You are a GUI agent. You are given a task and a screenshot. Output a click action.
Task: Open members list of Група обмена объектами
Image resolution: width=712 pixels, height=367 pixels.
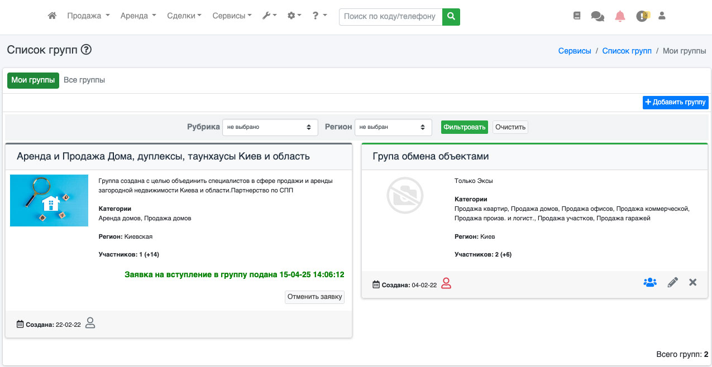coord(649,283)
